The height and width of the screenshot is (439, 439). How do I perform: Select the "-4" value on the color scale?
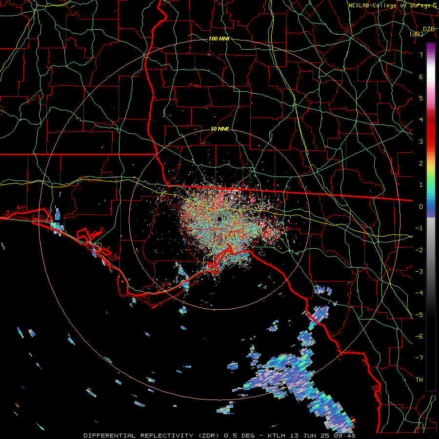[419, 293]
